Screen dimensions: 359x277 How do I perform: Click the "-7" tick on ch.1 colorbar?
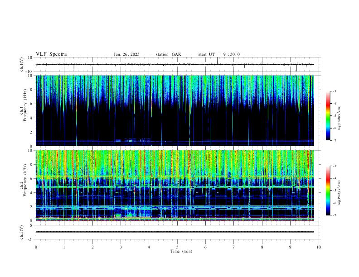pyautogui.click(x=334, y=141)
